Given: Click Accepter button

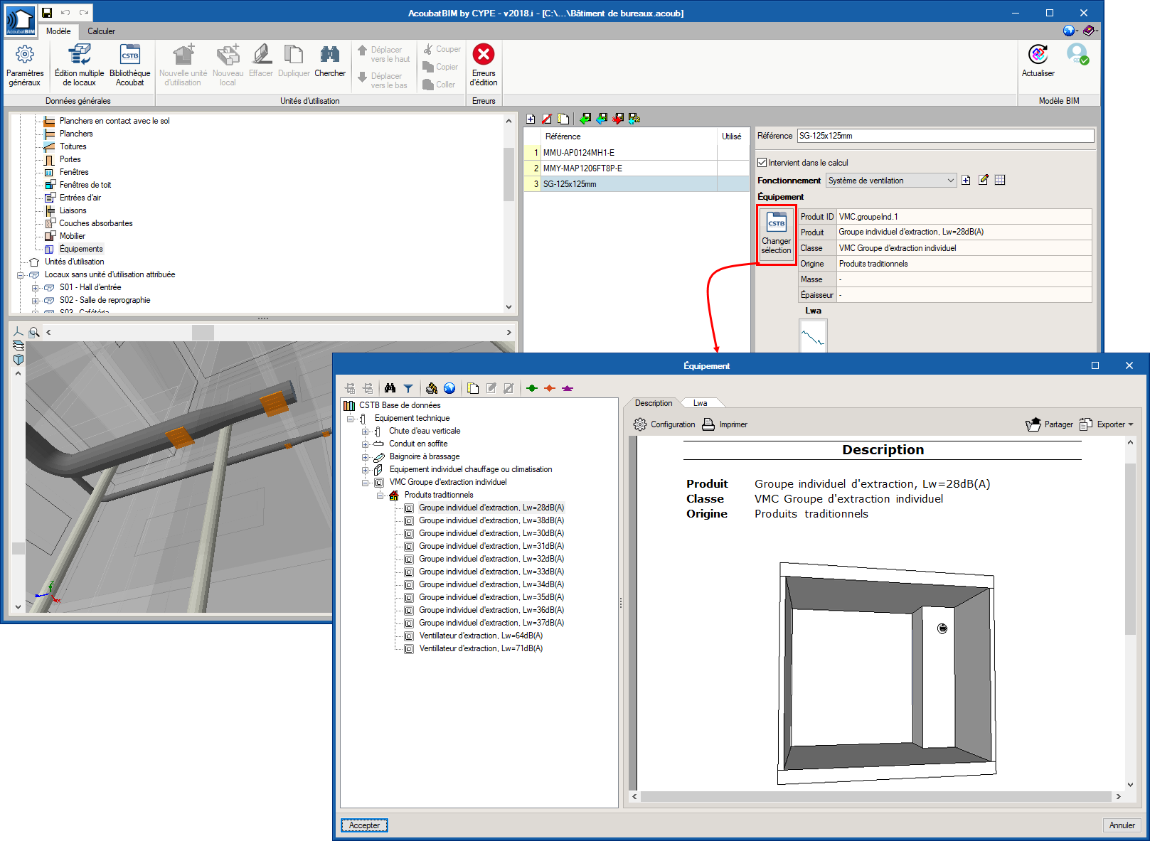Looking at the screenshot, I should (x=364, y=825).
